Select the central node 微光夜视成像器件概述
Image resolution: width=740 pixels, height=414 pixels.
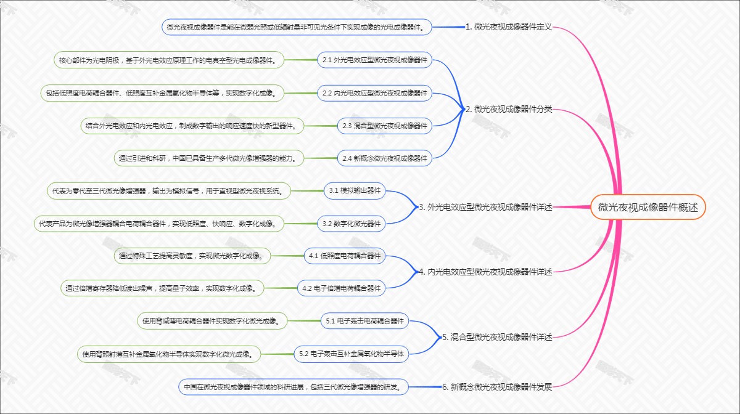(x=647, y=207)
